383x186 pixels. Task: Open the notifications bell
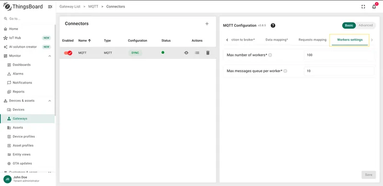pos(374,7)
